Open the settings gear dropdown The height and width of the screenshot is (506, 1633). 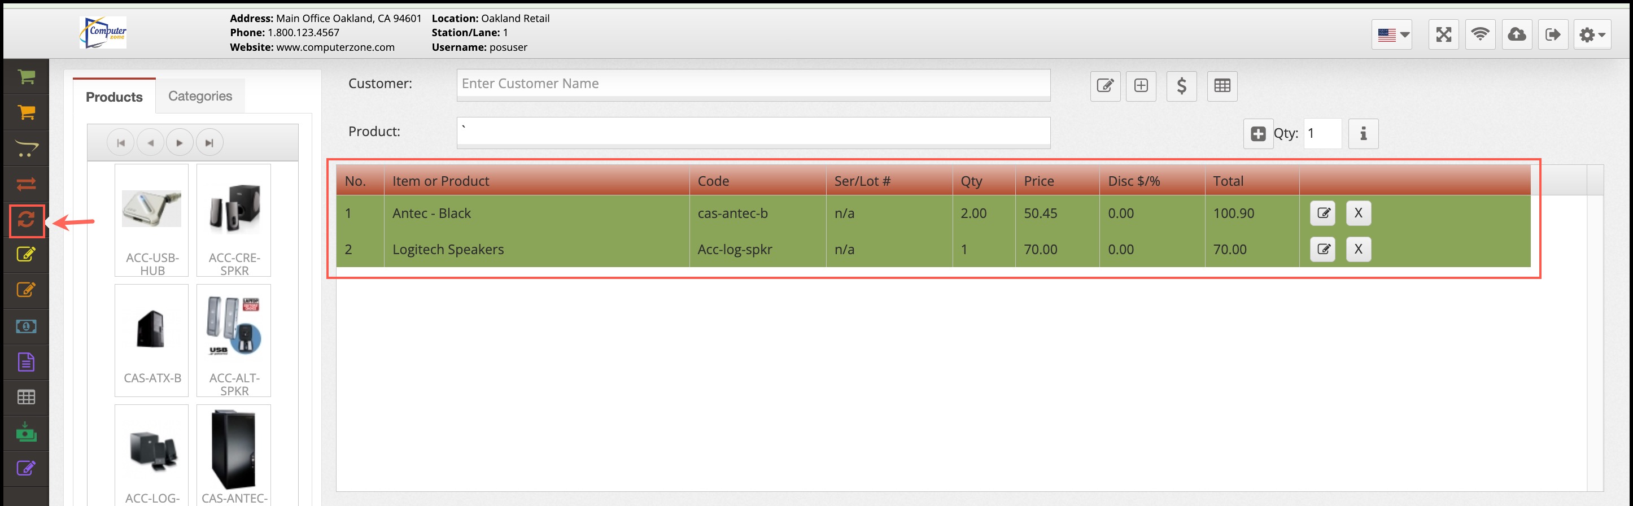pos(1592,34)
